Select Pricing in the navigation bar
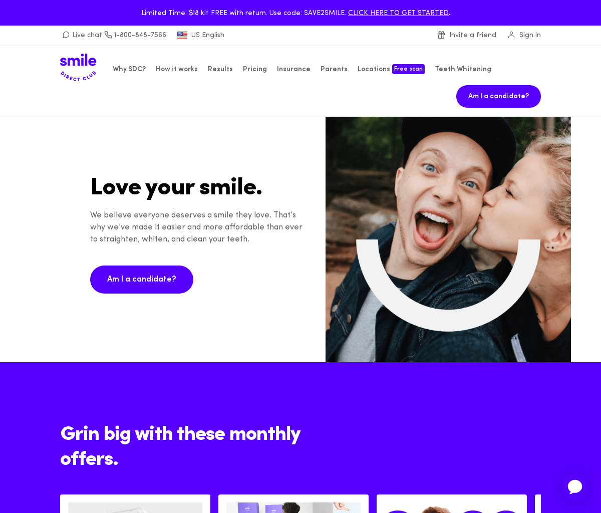 click(255, 69)
